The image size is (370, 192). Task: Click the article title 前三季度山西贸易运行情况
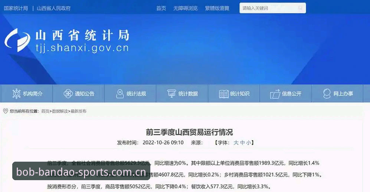click(x=189, y=132)
